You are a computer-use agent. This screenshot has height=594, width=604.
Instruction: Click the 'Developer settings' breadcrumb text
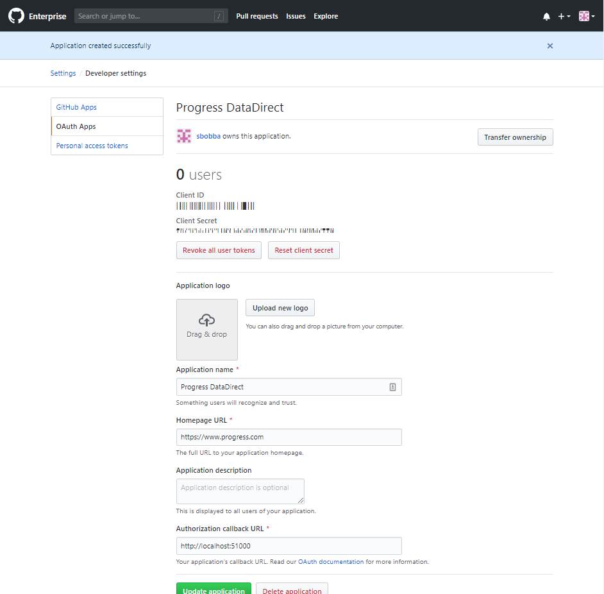(115, 73)
